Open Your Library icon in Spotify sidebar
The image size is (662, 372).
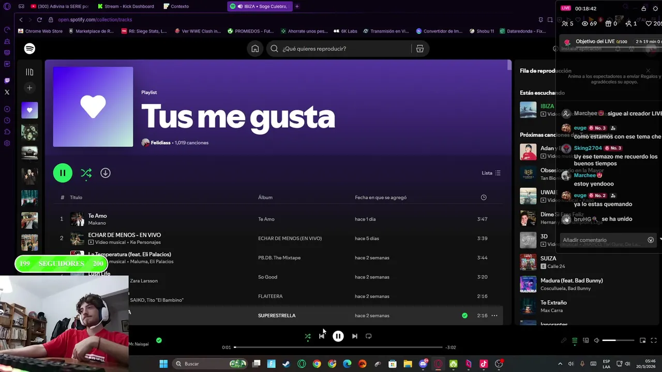(29, 72)
